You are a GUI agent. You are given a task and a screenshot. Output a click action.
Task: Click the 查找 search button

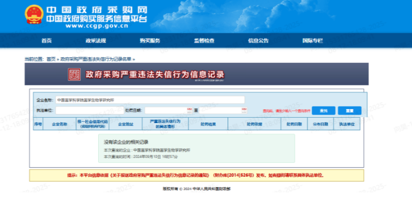(323, 111)
